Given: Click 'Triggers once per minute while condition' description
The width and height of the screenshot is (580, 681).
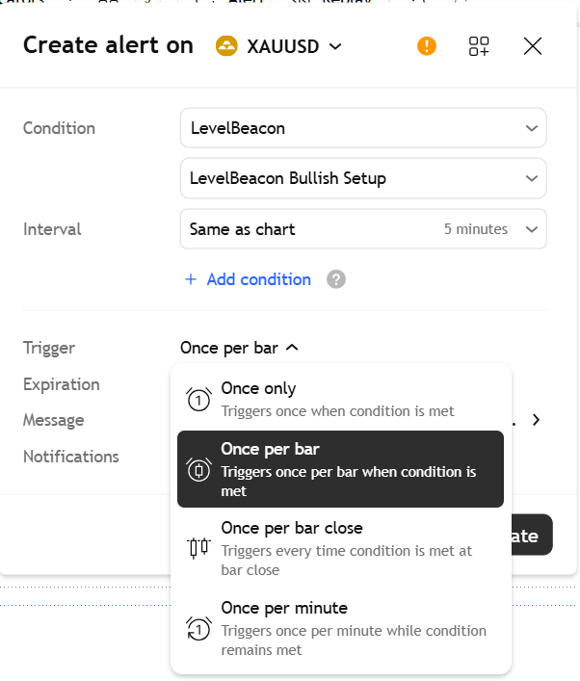Looking at the screenshot, I should (x=354, y=641).
